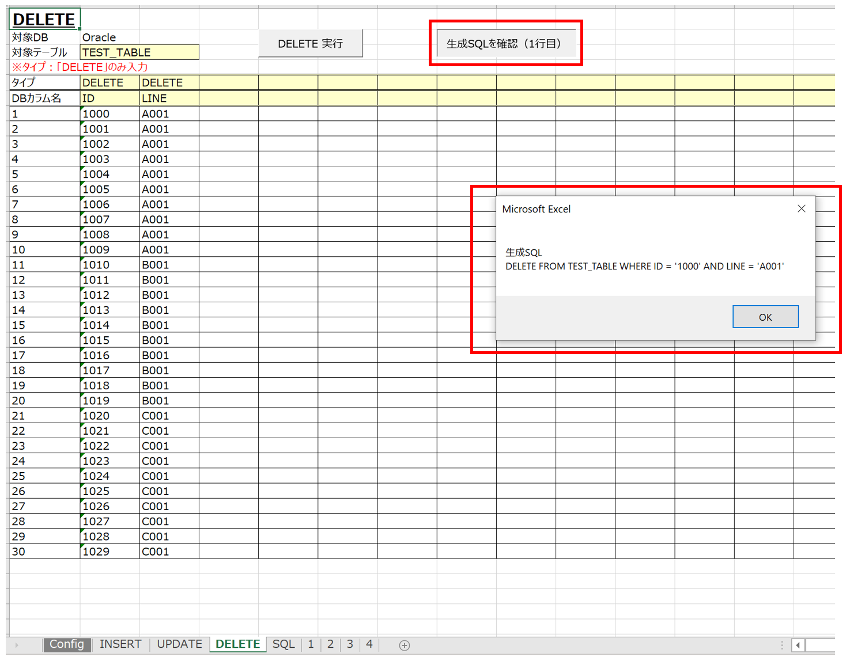
Task: Open sheet tab named 4
Action: tap(369, 644)
